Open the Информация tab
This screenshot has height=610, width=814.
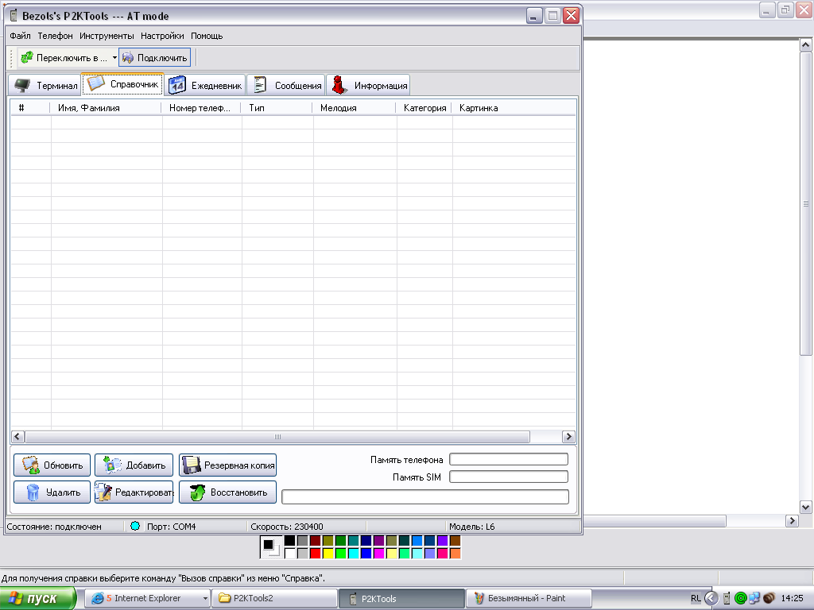pos(368,86)
